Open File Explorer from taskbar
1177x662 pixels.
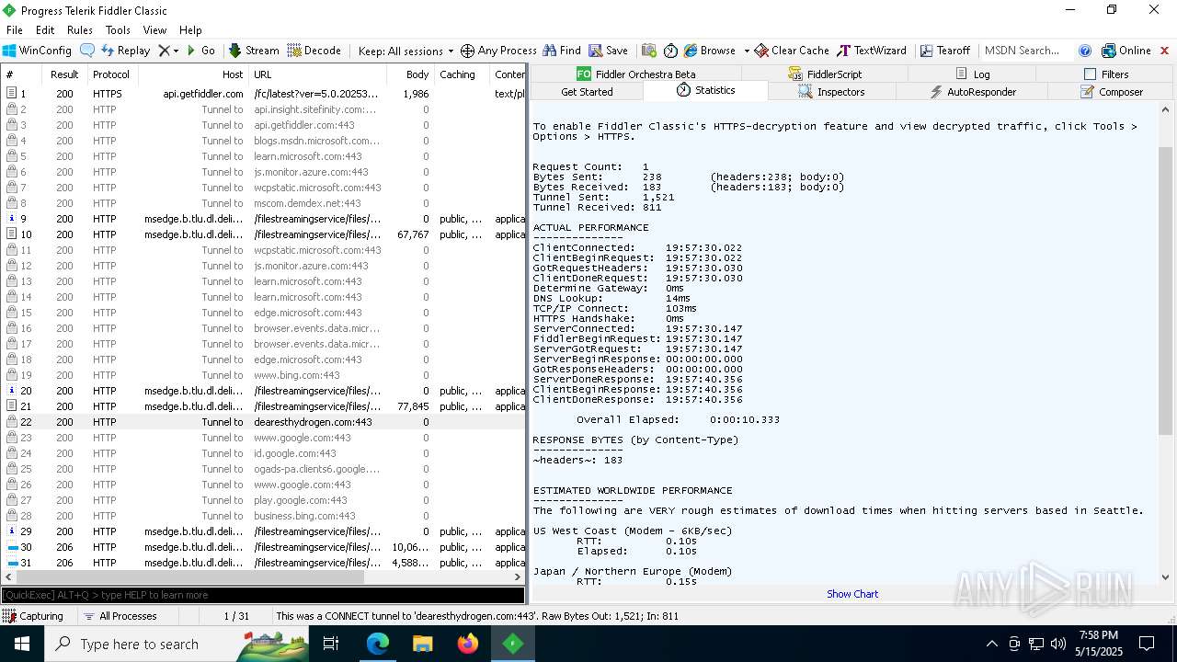tap(423, 644)
